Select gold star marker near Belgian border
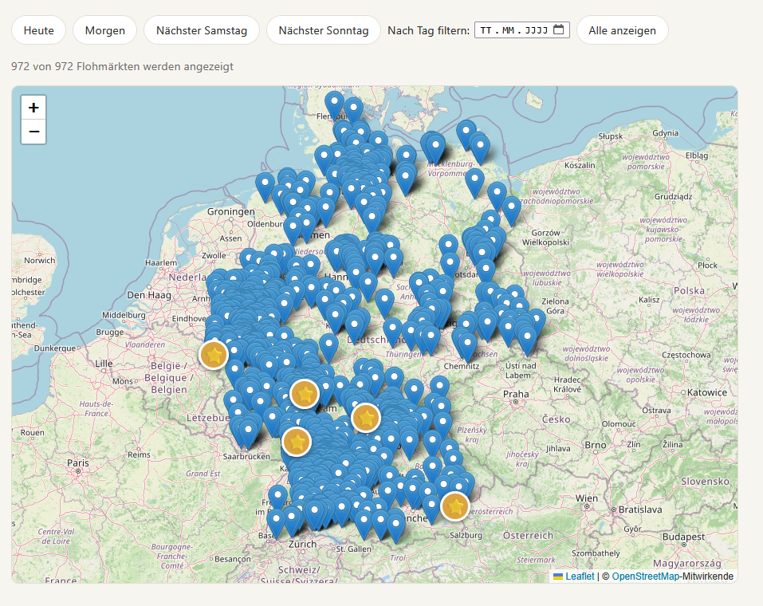This screenshot has height=606, width=763. [x=214, y=354]
